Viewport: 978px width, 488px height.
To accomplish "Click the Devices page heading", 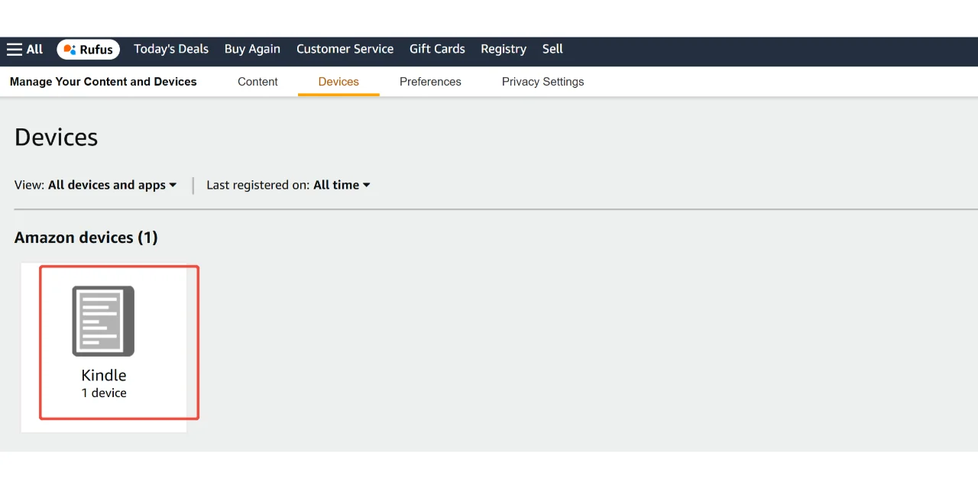I will pyautogui.click(x=57, y=137).
